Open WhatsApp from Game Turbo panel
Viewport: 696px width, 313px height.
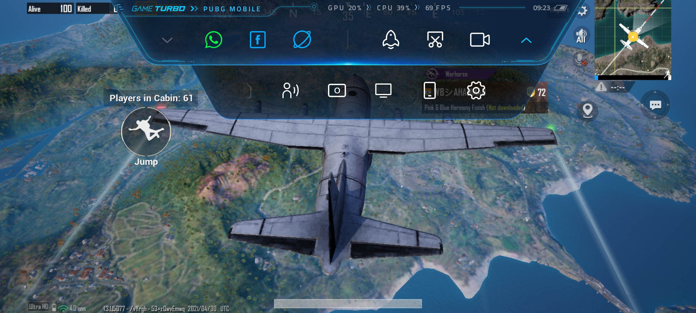tap(213, 40)
